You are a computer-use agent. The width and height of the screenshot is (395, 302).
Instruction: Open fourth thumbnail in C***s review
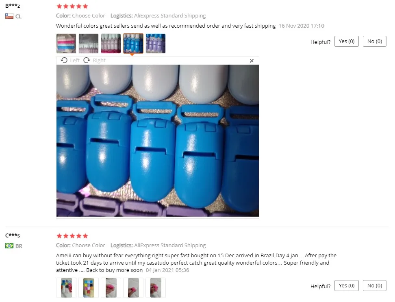133,288
